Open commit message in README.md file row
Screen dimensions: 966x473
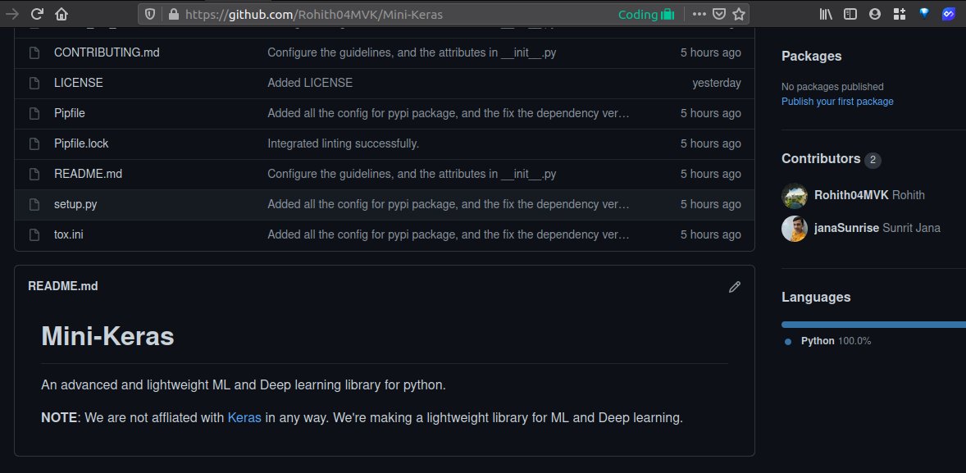(x=412, y=175)
